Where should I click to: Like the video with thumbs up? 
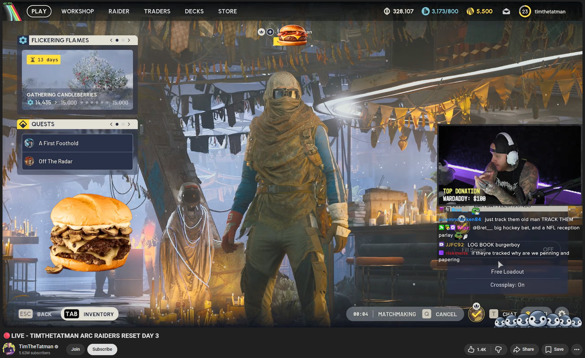(477, 349)
